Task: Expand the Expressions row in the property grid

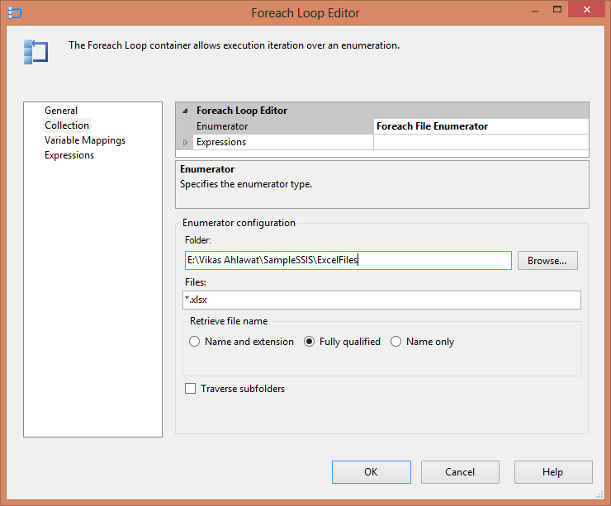Action: click(185, 142)
